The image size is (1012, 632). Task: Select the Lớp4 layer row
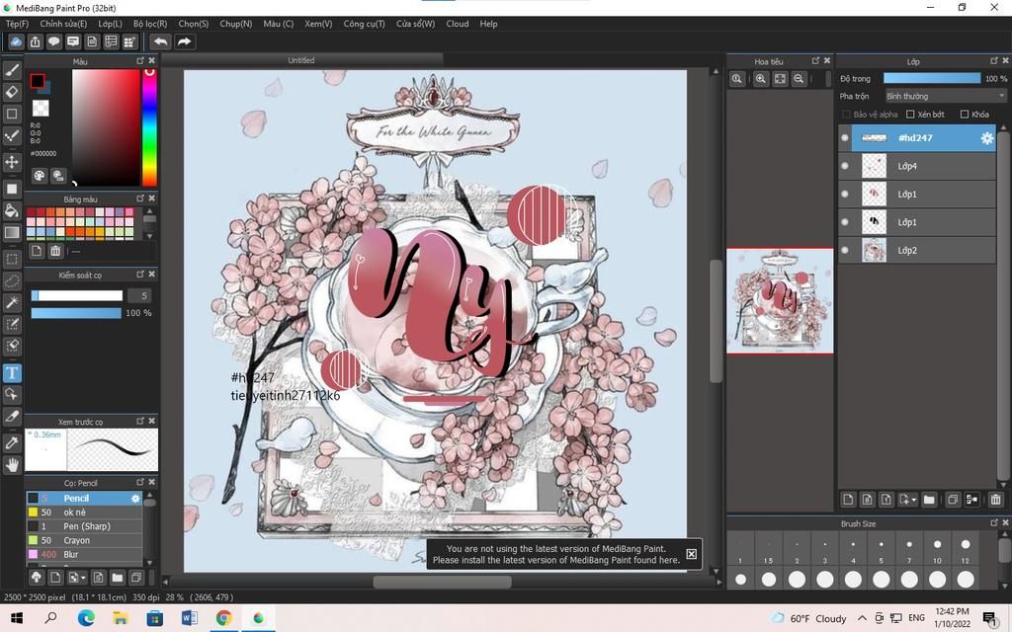click(916, 166)
